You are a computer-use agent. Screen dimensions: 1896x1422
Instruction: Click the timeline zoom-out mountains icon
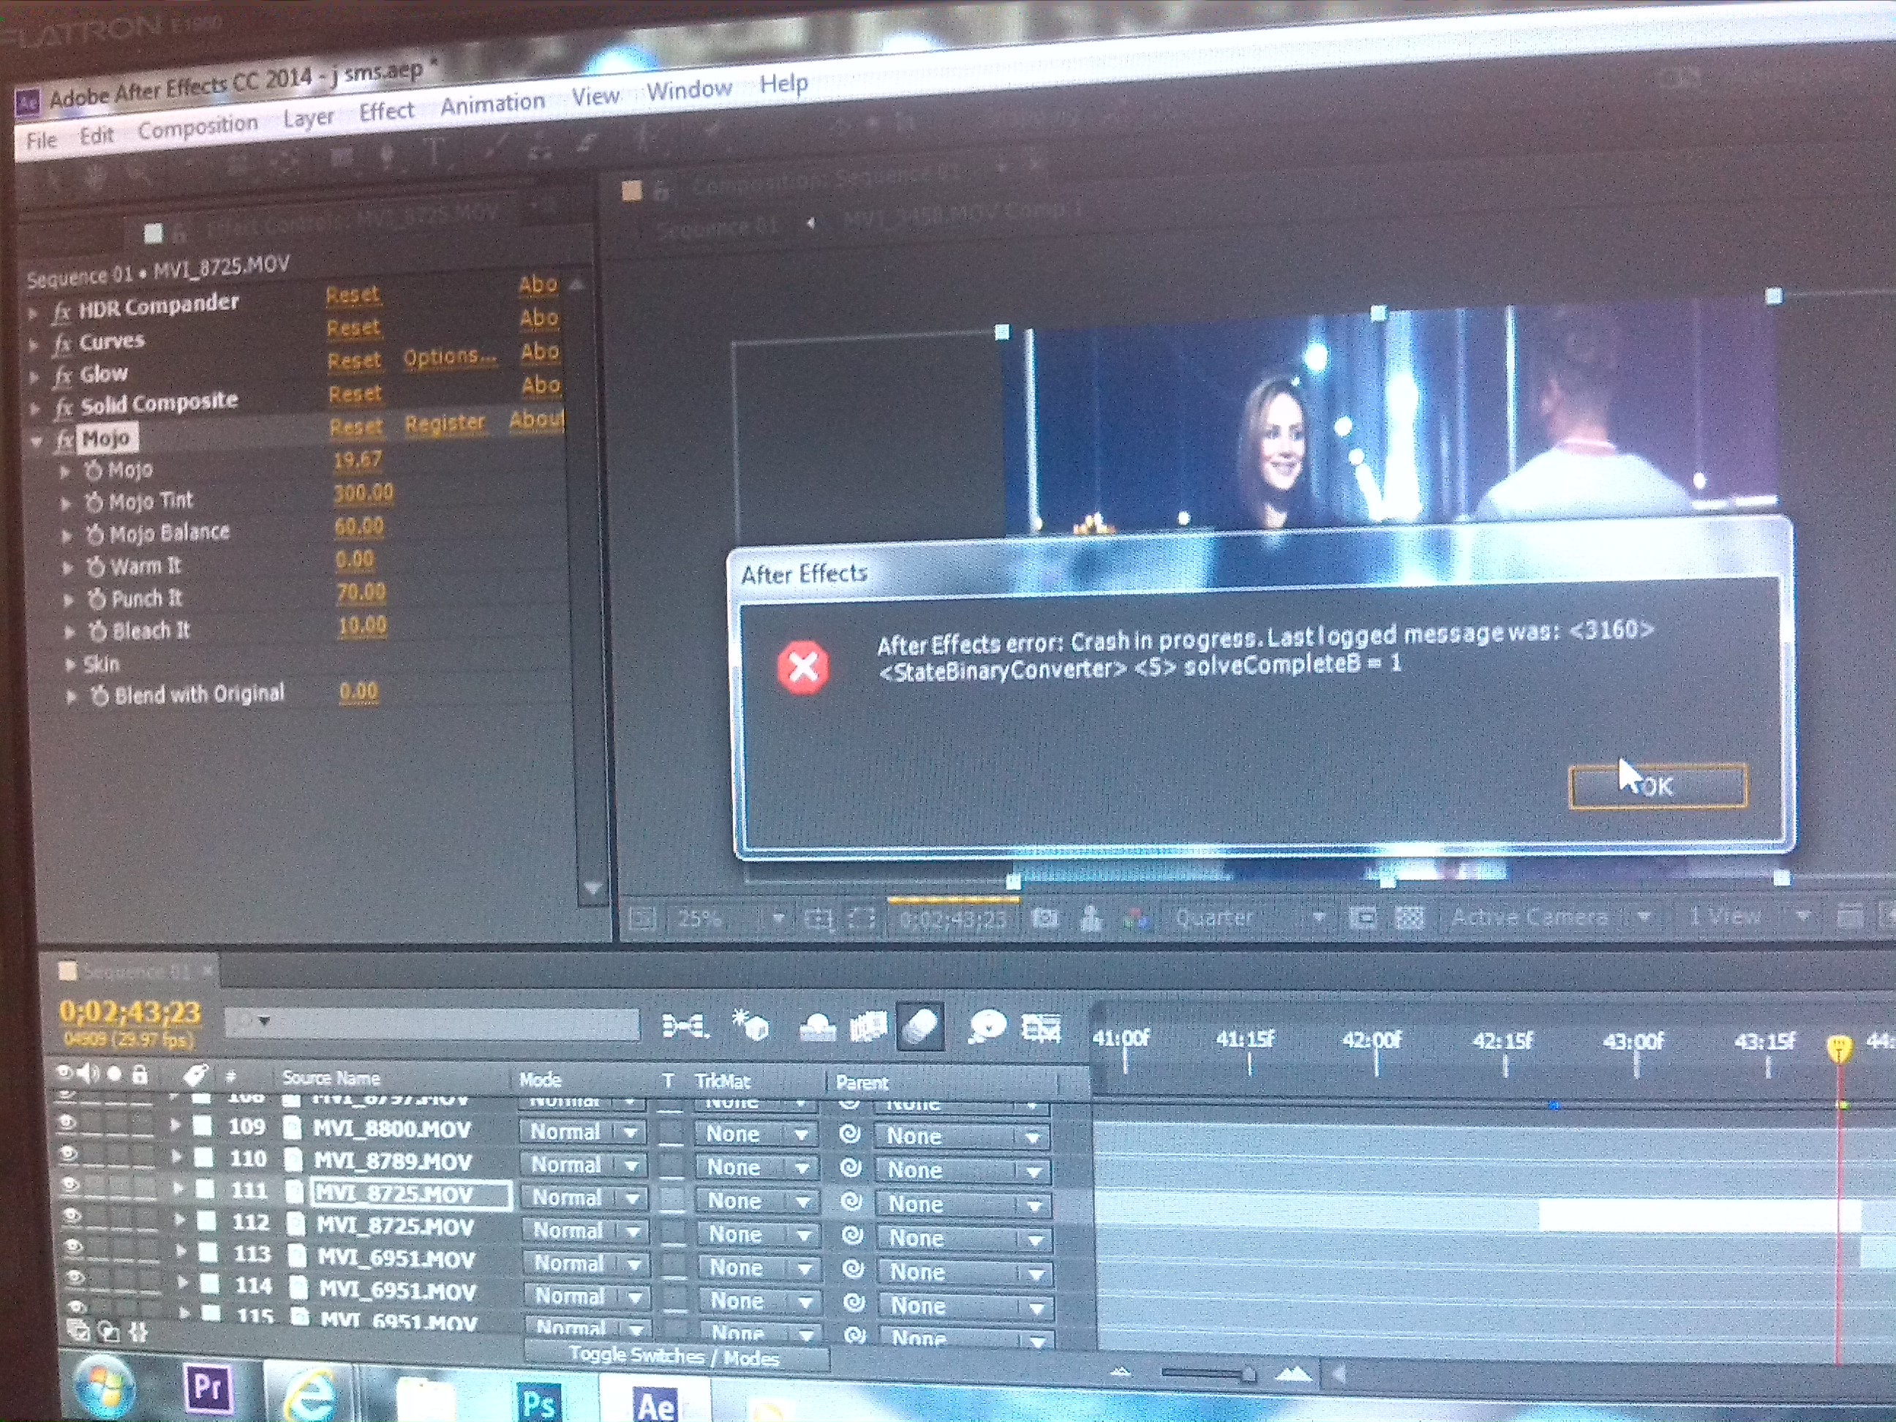[1121, 1372]
